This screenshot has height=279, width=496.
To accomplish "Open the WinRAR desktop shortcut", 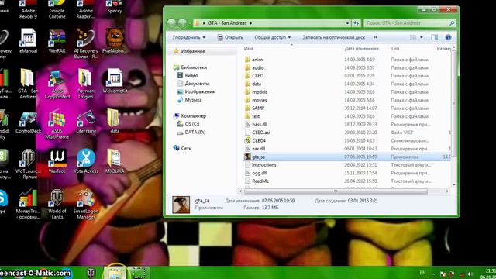I will click(57, 41).
